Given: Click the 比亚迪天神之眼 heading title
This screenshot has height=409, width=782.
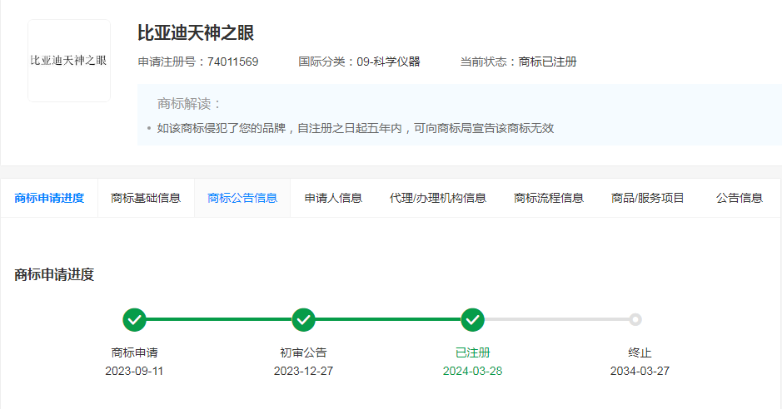Looking at the screenshot, I should (x=196, y=33).
